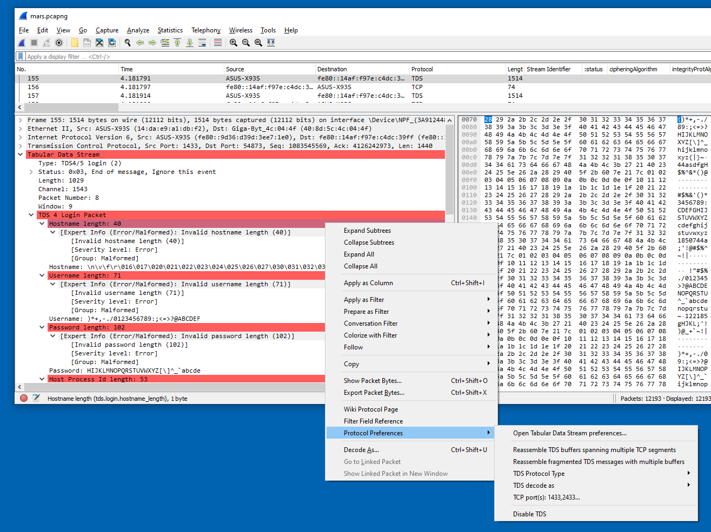711x532 pixels.
Task: Click the stop capture square icon
Action: pyautogui.click(x=34, y=43)
